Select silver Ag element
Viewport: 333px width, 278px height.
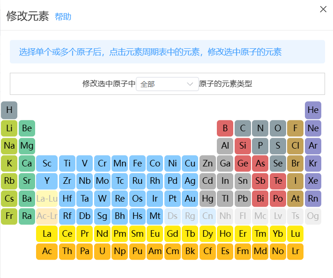tap(190, 181)
